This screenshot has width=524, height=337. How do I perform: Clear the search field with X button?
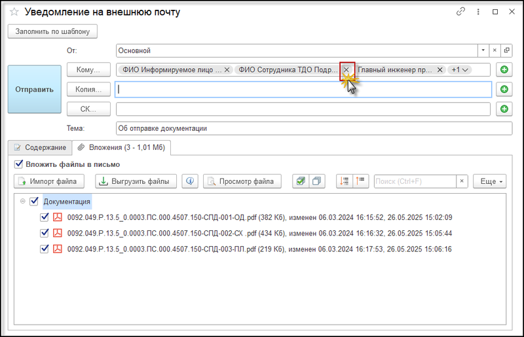[x=462, y=181]
